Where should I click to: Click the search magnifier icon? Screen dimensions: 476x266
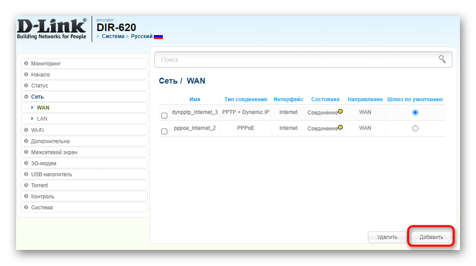[x=442, y=59]
